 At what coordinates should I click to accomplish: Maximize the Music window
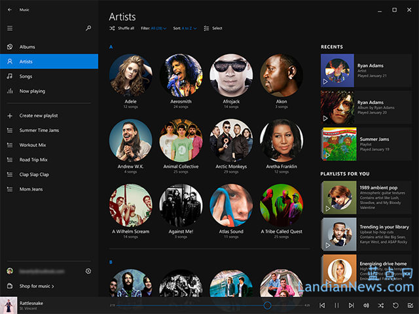coord(394,10)
